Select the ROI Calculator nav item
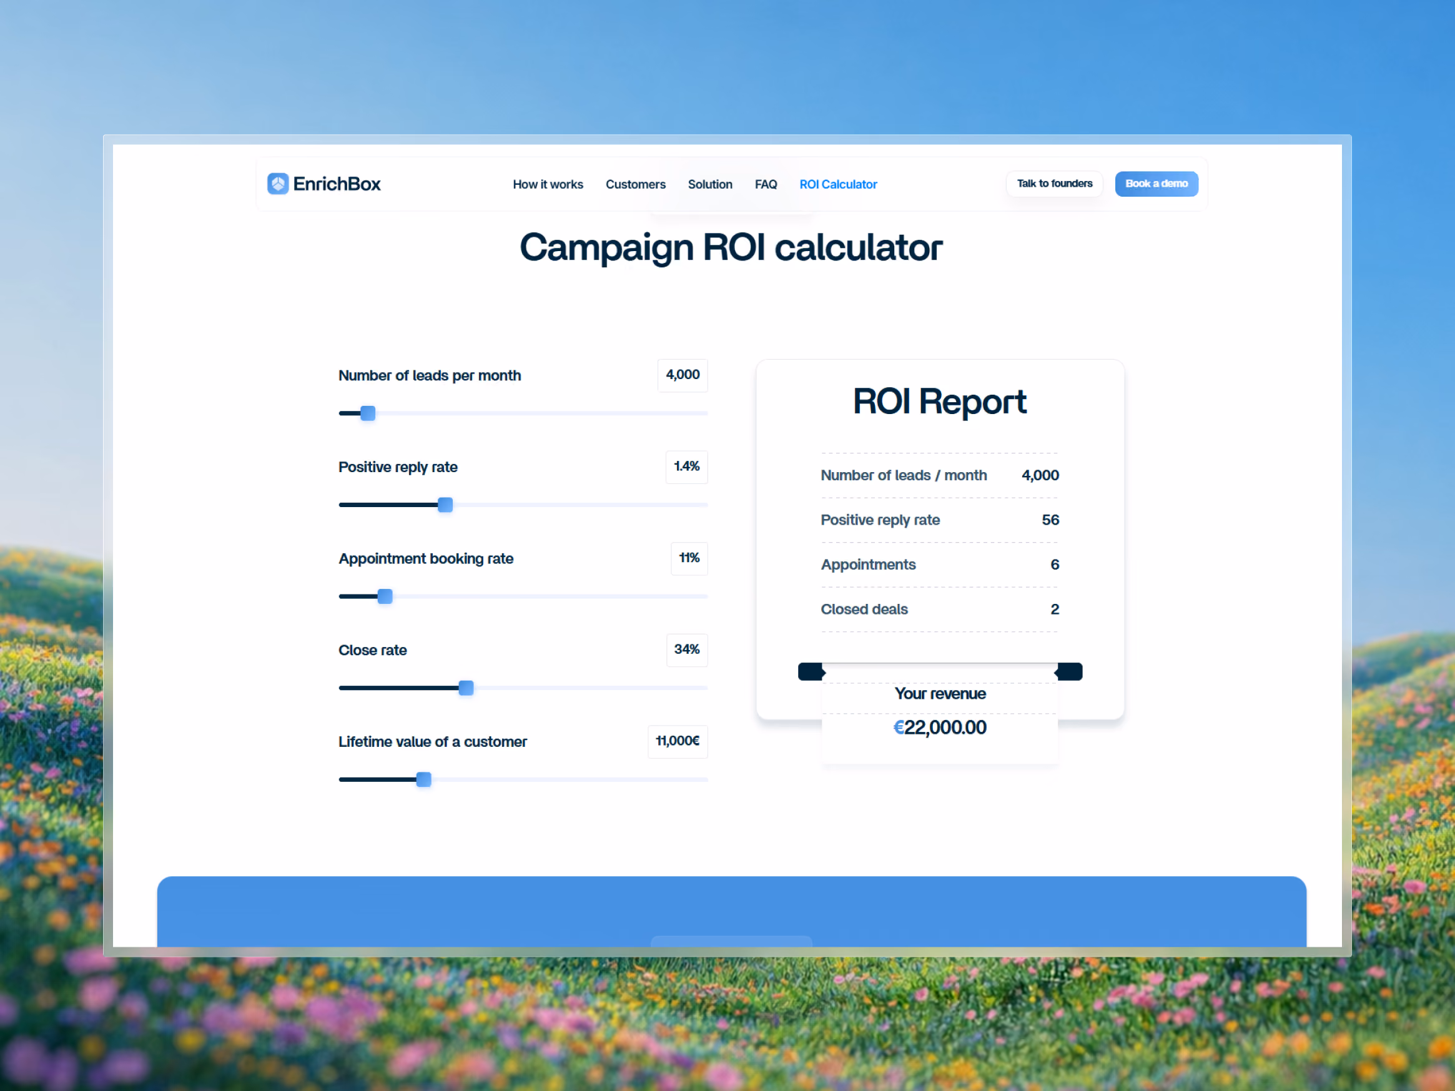The width and height of the screenshot is (1455, 1091). 838,184
